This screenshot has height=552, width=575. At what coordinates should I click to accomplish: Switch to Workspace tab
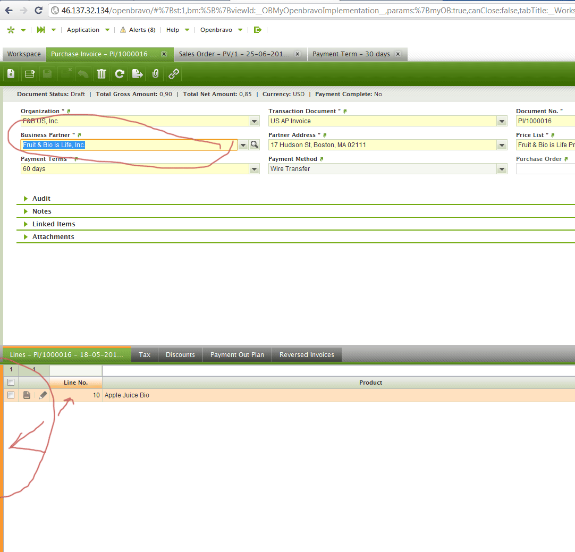24,54
